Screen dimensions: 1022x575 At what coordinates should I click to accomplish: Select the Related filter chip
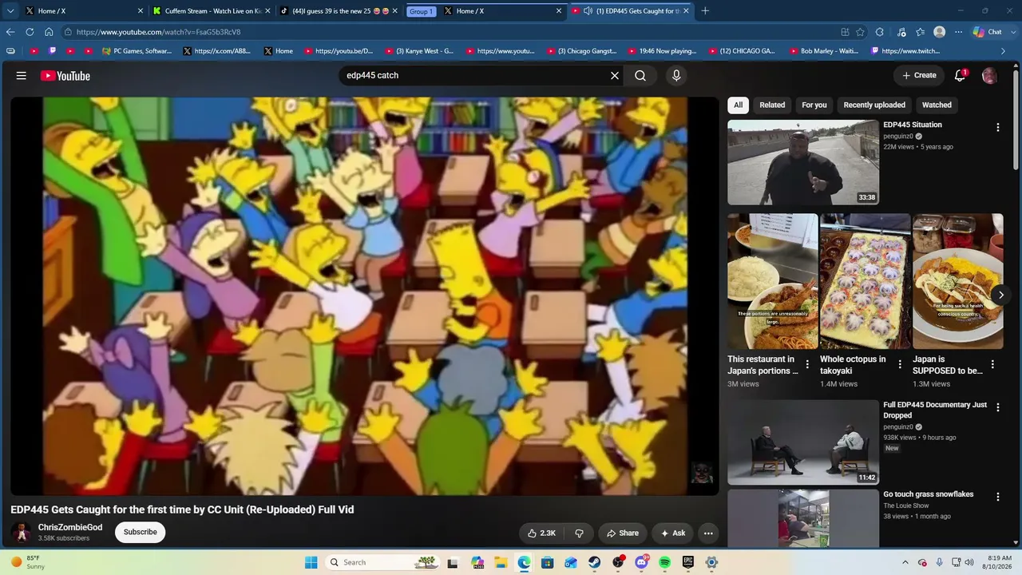[772, 105]
